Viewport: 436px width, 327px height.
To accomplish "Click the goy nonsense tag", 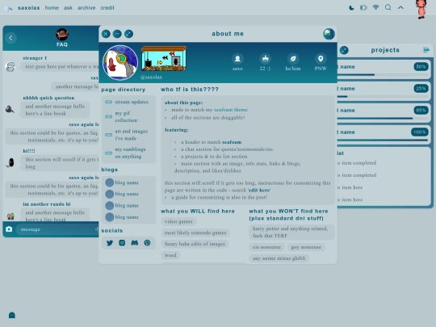I will pos(306,247).
